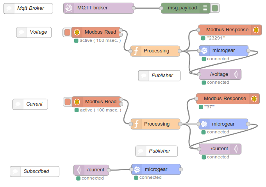266x187 pixels.
Task: Click gear icon of microgear in Subscribed flow
Action: (x=137, y=169)
